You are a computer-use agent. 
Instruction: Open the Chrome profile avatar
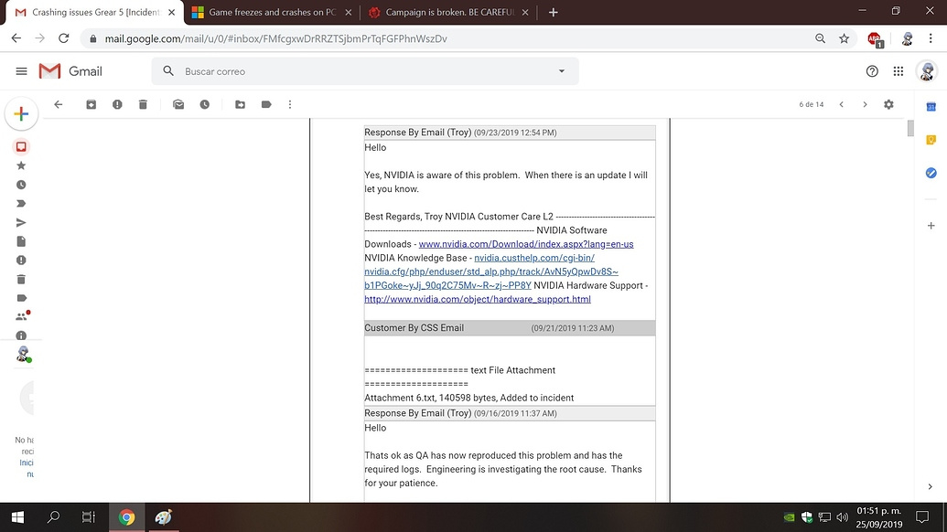click(x=907, y=38)
